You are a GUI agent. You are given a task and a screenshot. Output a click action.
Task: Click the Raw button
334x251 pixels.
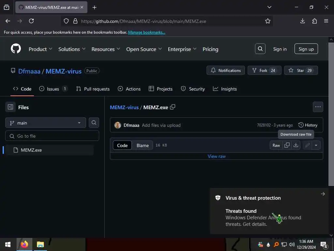coord(276,145)
